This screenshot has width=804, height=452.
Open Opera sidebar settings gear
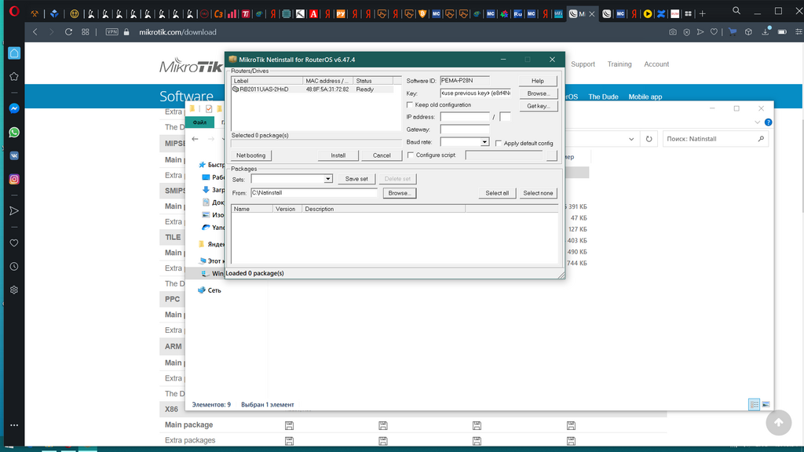coord(14,290)
